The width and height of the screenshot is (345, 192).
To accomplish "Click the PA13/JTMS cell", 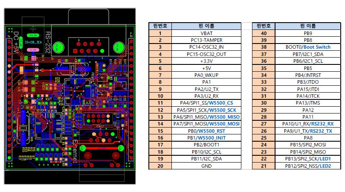I will coord(308,103).
